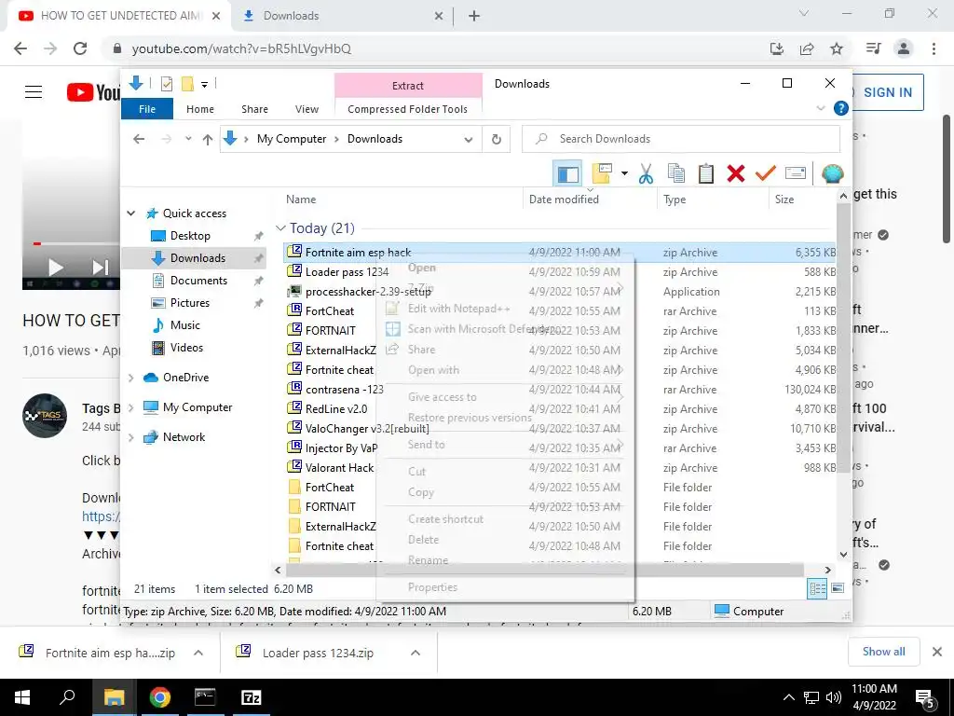Click the Chrome share page icon
Viewport: 954px width, 716px height.
tap(807, 48)
